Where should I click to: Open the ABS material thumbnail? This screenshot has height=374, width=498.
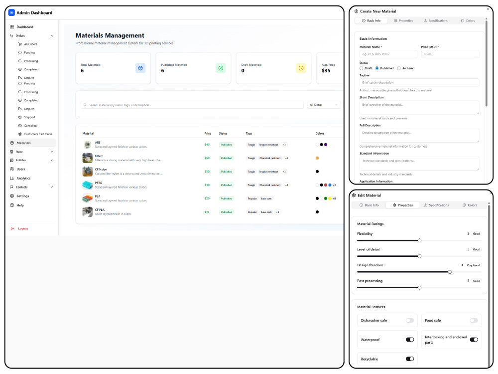pos(87,145)
